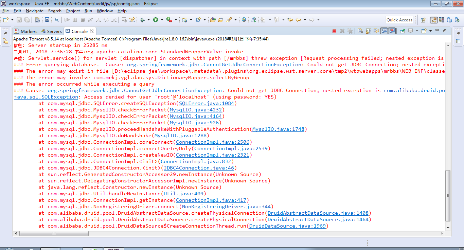Click the Clear Console icon
The width and height of the screenshot is (464, 250).
click(x=360, y=31)
